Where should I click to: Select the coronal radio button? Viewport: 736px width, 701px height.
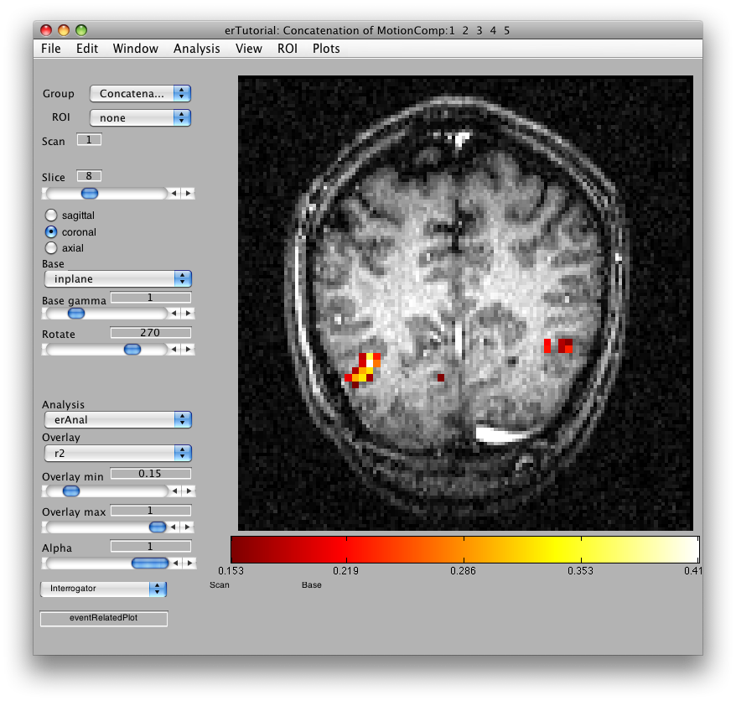[51, 232]
